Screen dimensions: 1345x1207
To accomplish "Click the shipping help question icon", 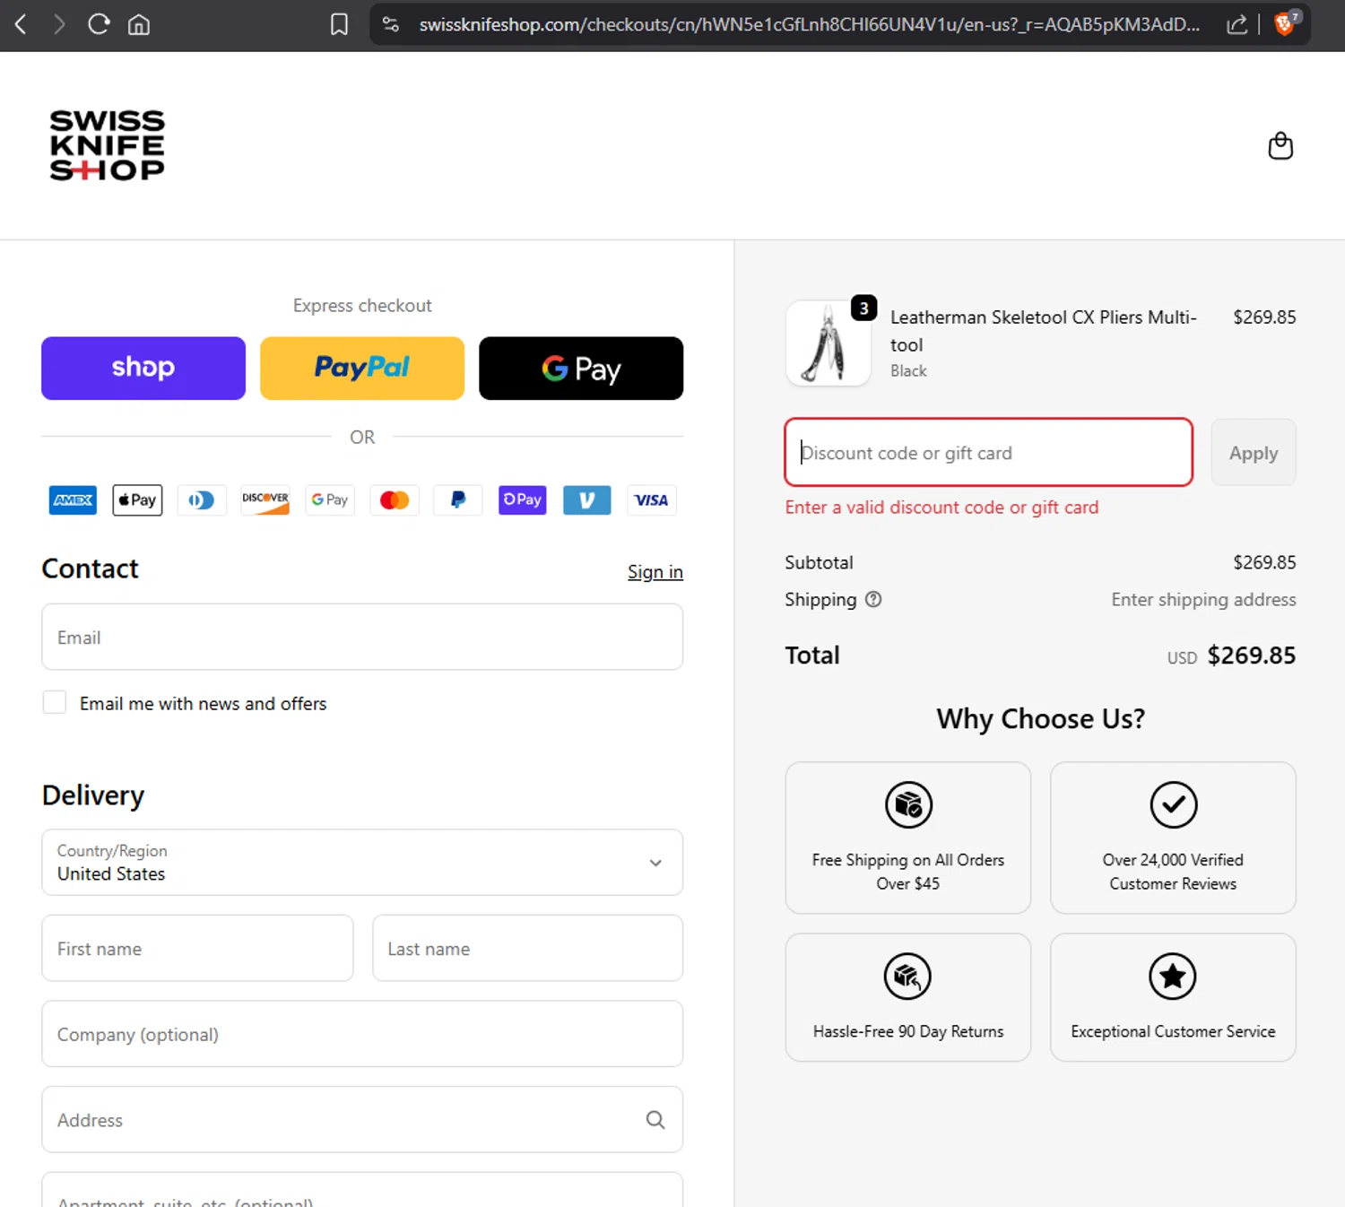I will pos(873,599).
